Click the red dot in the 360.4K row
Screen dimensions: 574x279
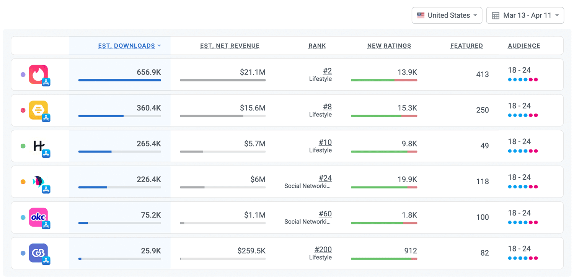[23, 110]
